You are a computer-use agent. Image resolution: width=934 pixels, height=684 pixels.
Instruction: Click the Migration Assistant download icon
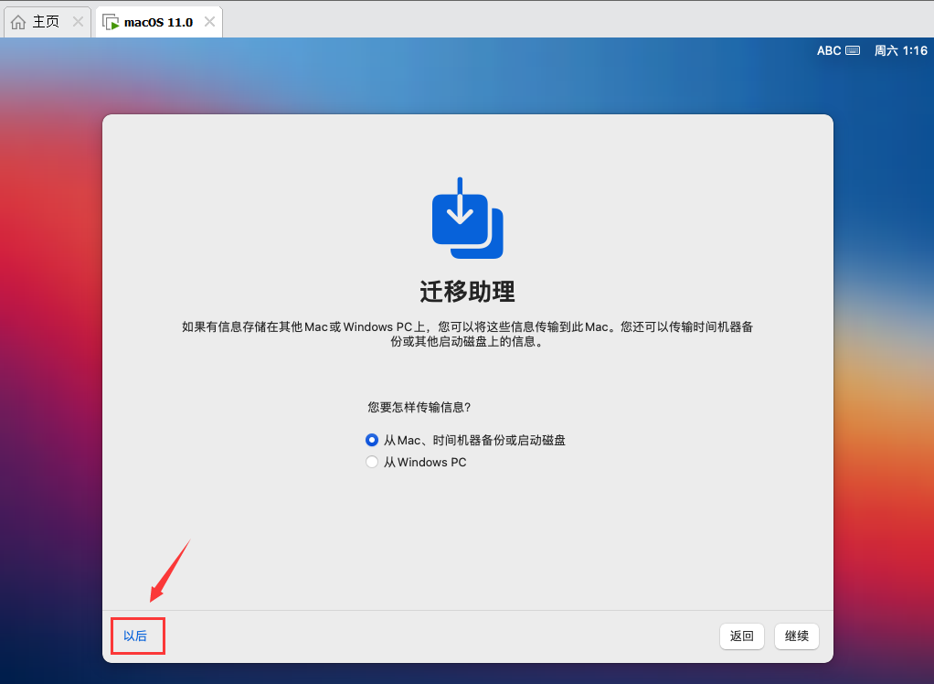point(468,218)
